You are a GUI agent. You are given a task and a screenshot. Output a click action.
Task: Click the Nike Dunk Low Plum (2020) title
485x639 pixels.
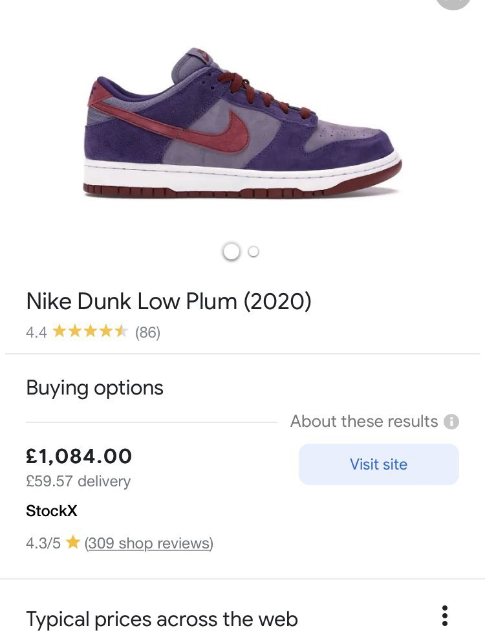[x=168, y=301]
